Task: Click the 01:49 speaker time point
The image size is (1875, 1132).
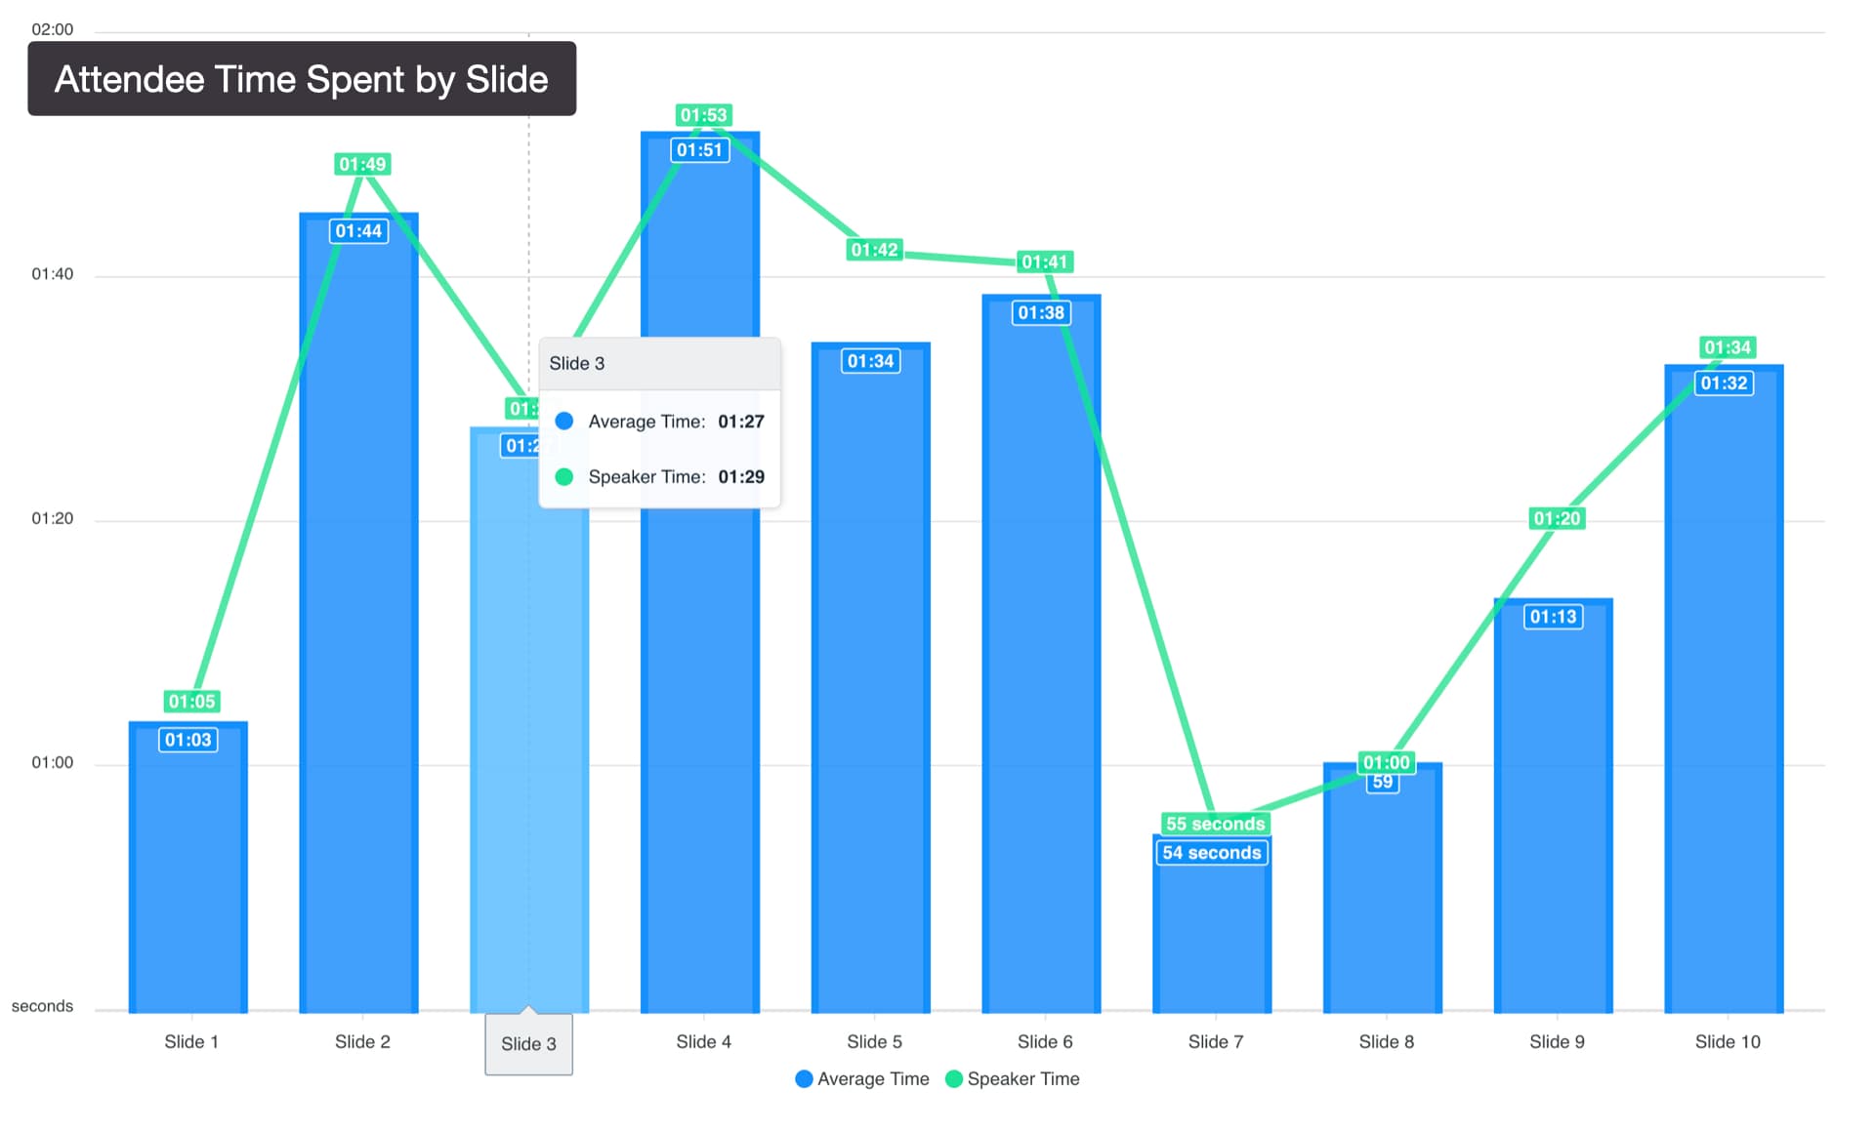Action: [362, 164]
